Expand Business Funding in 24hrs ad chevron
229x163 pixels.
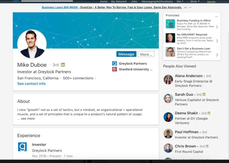[217, 27]
